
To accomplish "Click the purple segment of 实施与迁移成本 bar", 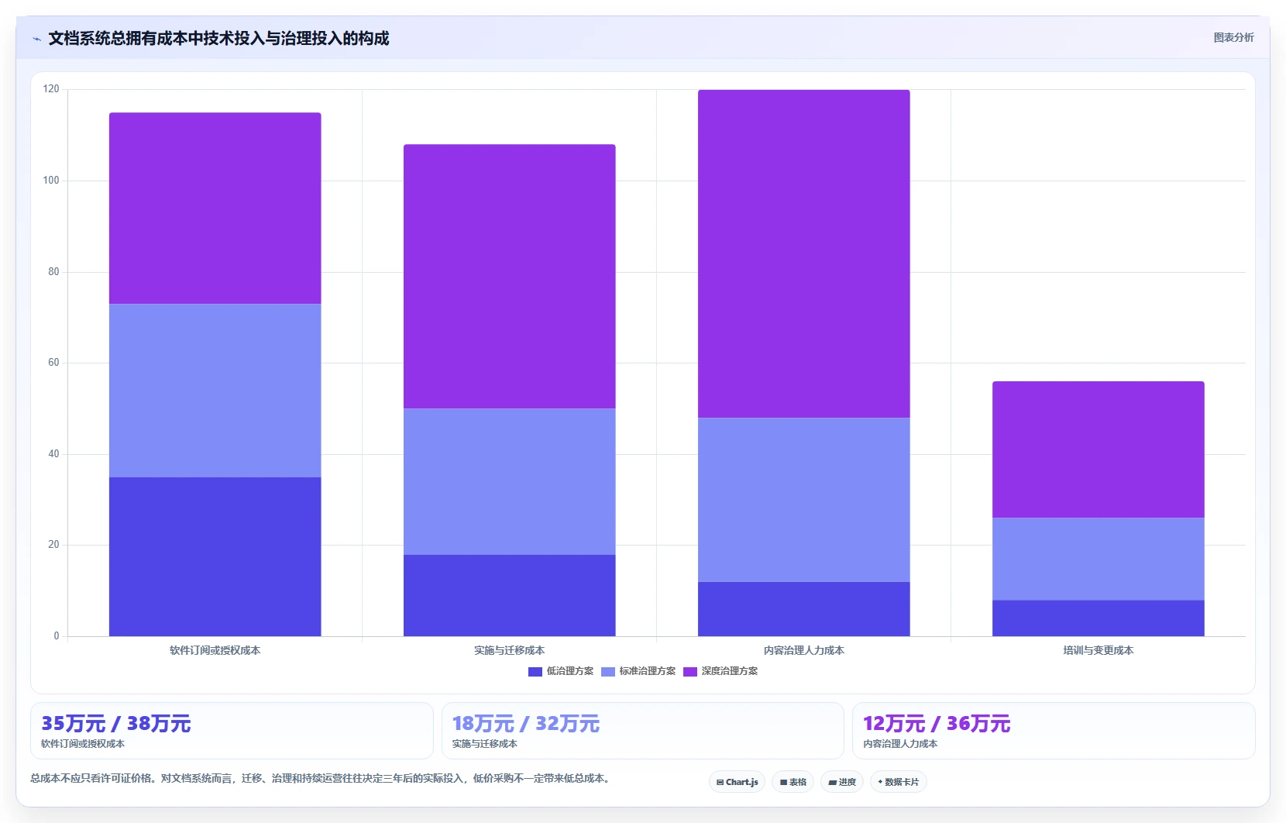I will (x=509, y=277).
